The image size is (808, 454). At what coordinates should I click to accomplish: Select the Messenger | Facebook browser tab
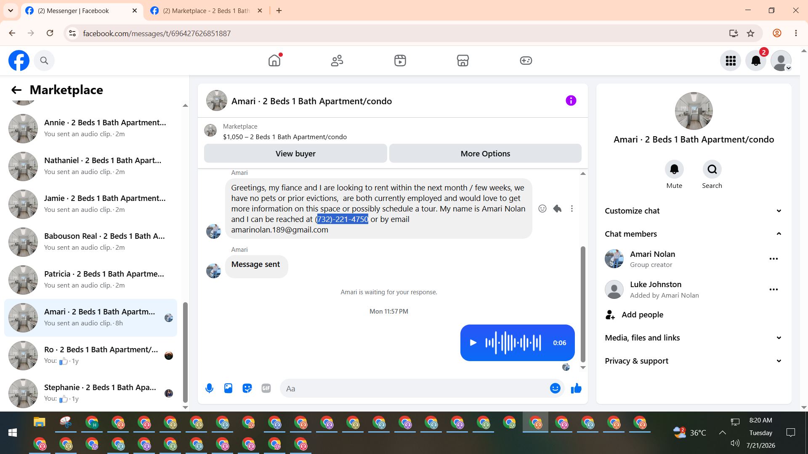point(80,11)
